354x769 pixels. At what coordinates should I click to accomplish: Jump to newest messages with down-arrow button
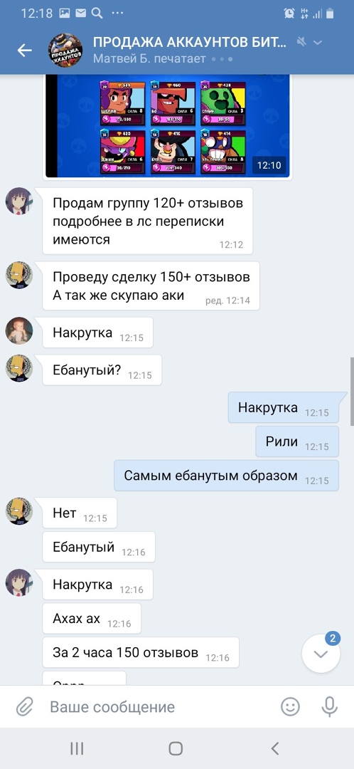point(321,653)
